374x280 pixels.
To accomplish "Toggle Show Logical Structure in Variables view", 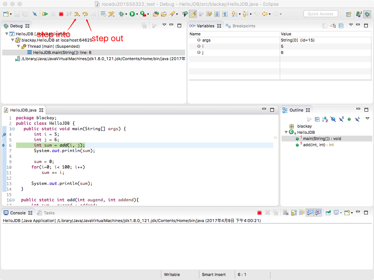I will pyautogui.click(x=333, y=26).
